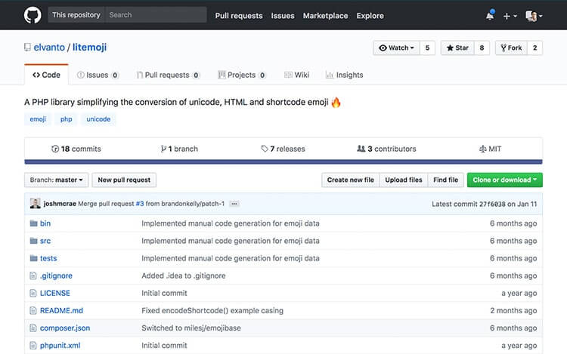Screen dimensions: 567x354
Task: Switch to the Issues tab
Action: coord(98,75)
